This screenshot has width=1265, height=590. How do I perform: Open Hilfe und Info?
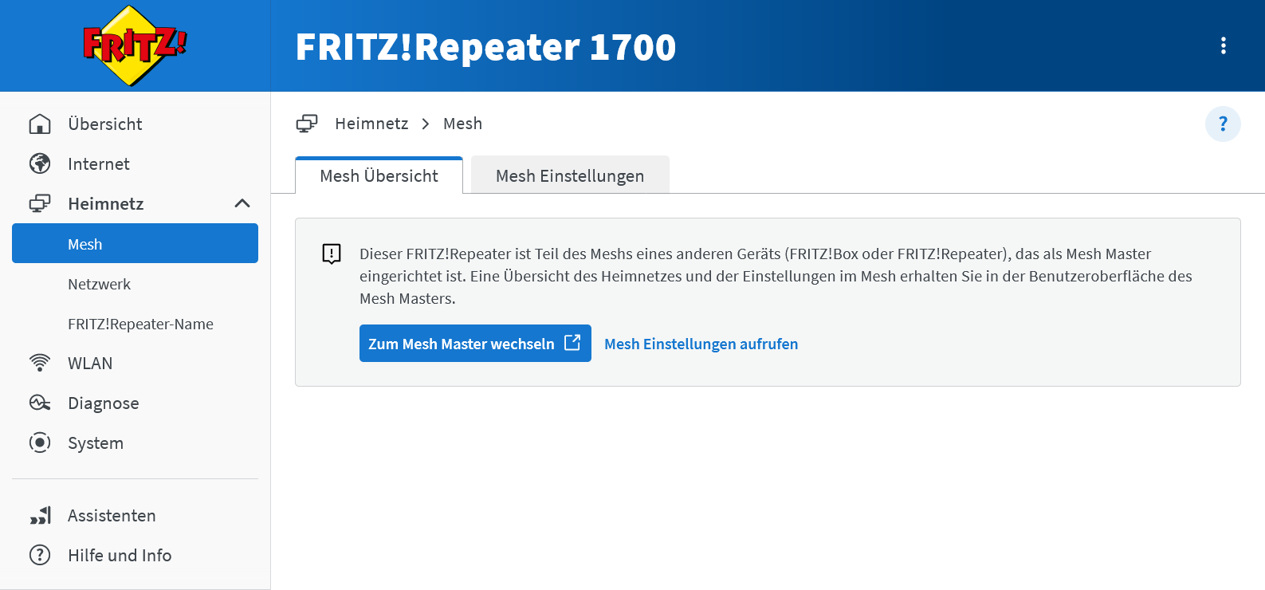click(135, 555)
